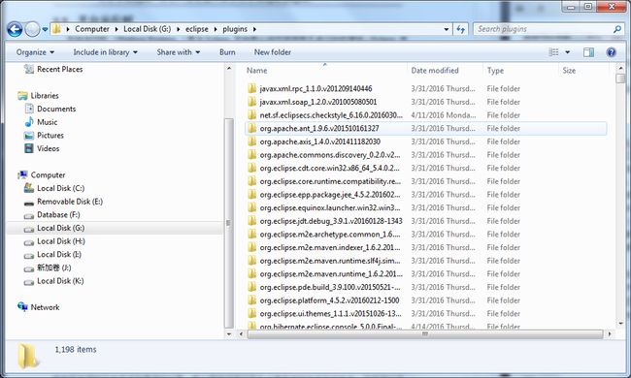Open the address bar history dropdown
Viewport: 631px width, 378px height.
click(x=447, y=29)
